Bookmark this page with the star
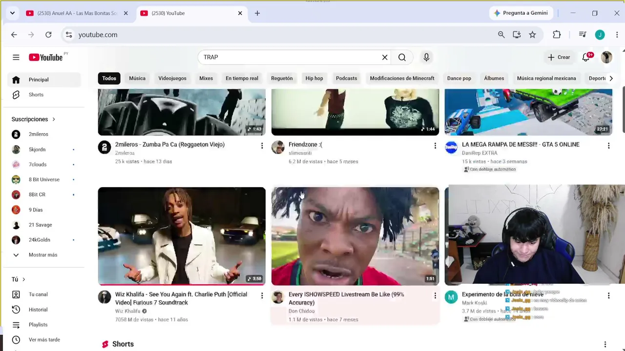Screen dimensions: 625x351 coord(532,35)
